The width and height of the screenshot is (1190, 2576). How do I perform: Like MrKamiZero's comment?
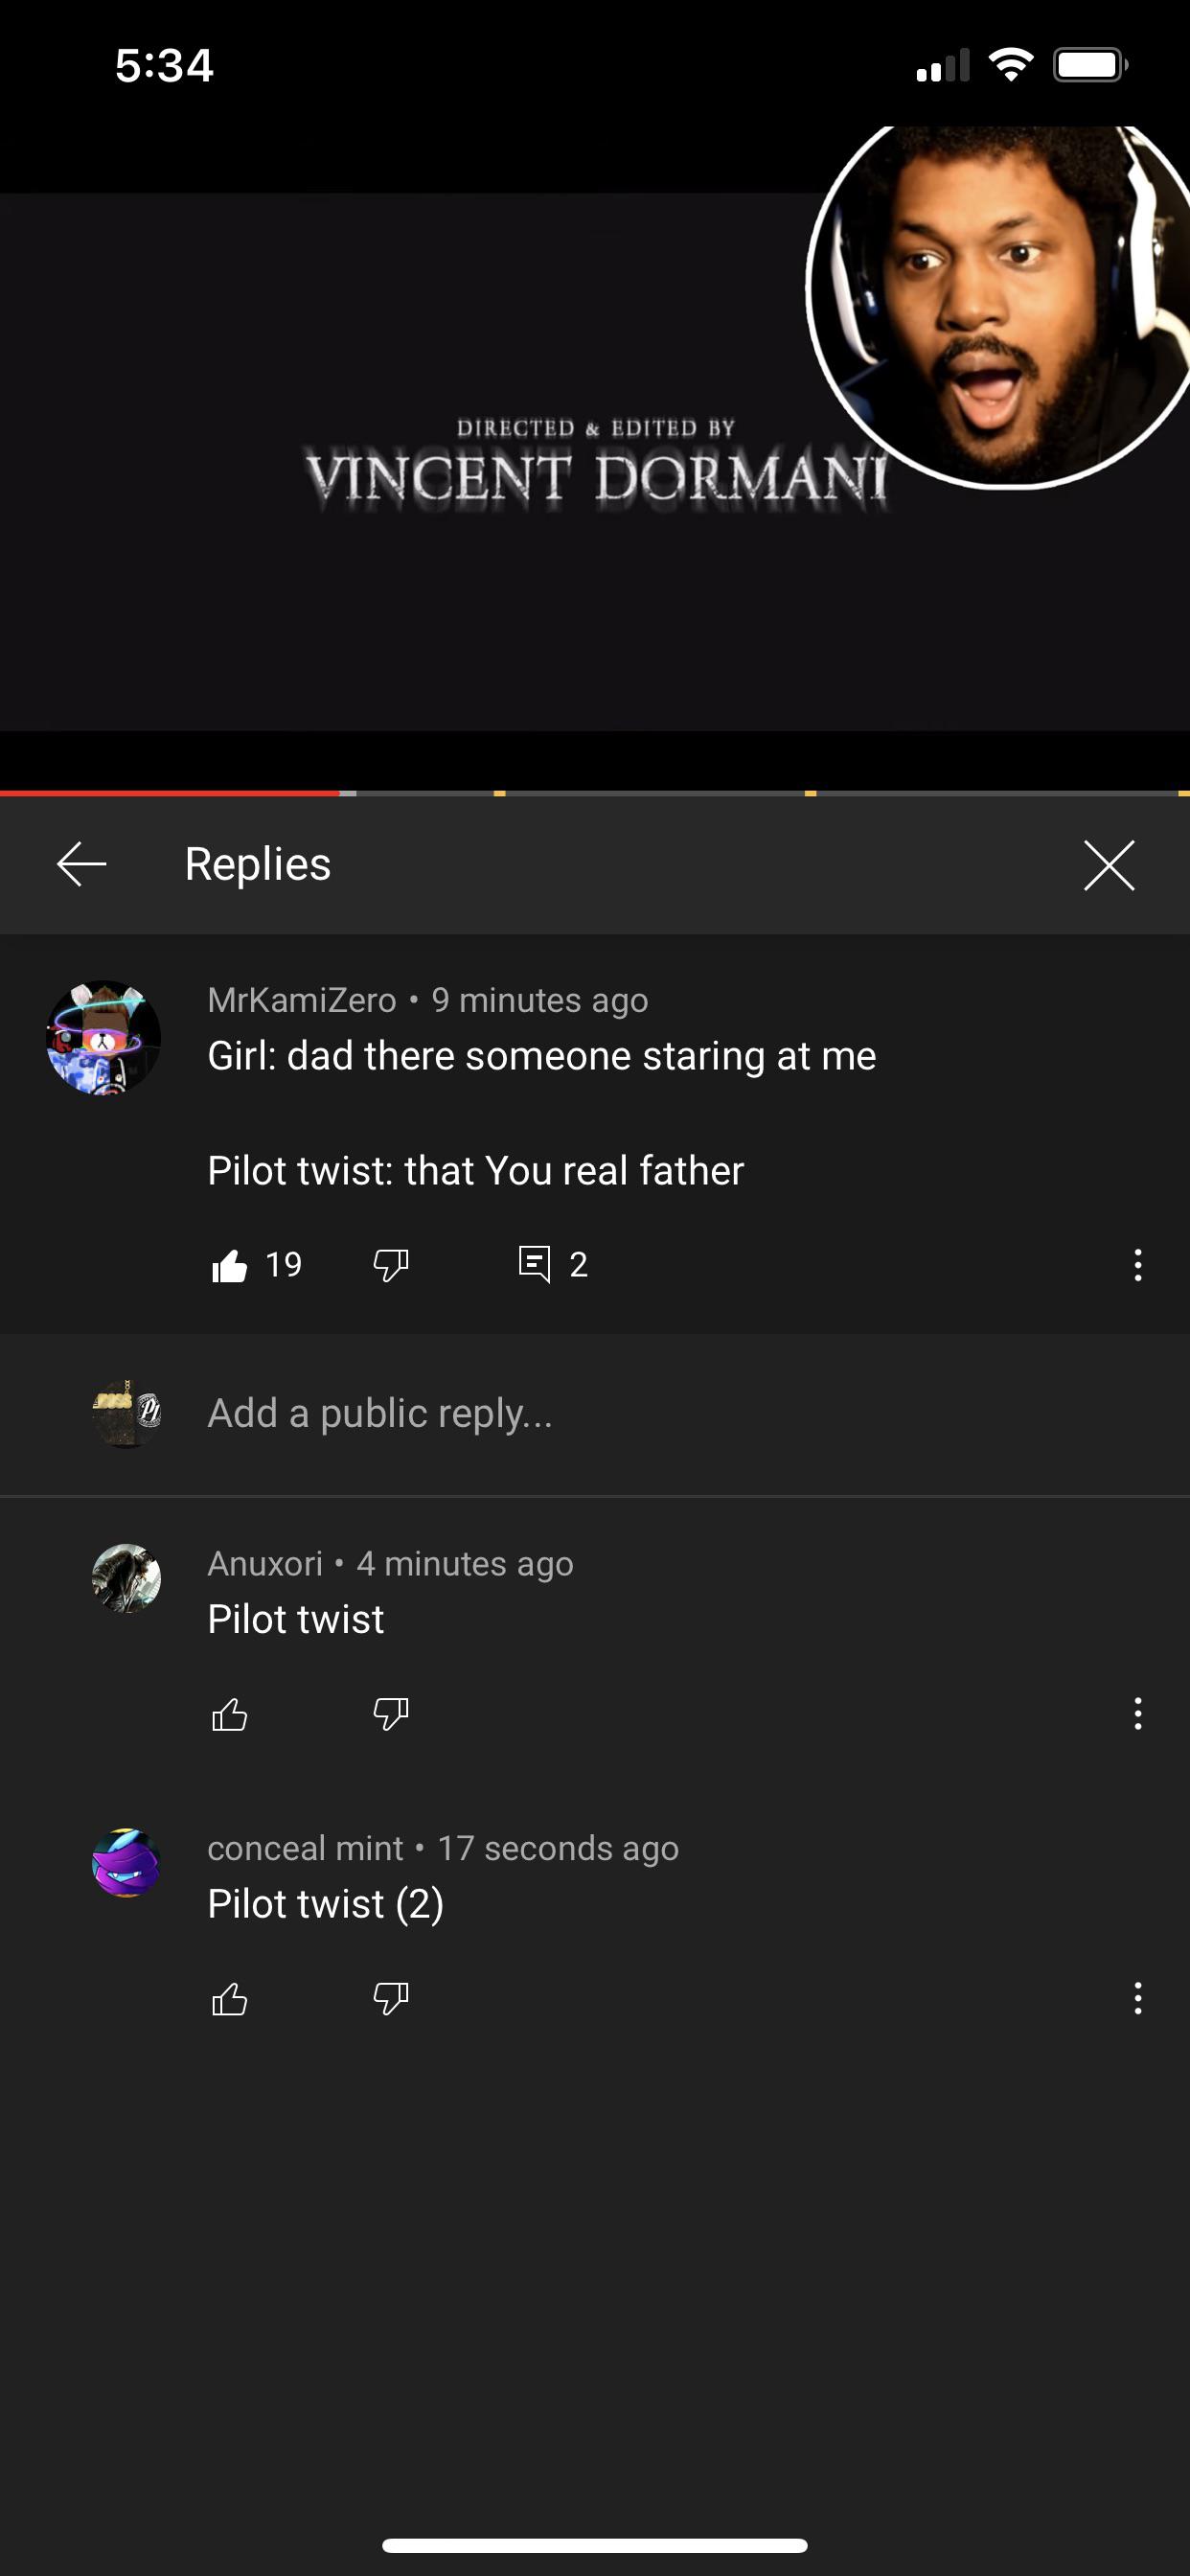[230, 1265]
